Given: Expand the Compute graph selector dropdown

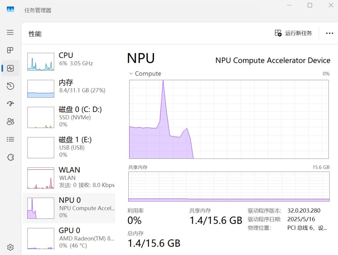Looking at the screenshot, I should [x=145, y=74].
